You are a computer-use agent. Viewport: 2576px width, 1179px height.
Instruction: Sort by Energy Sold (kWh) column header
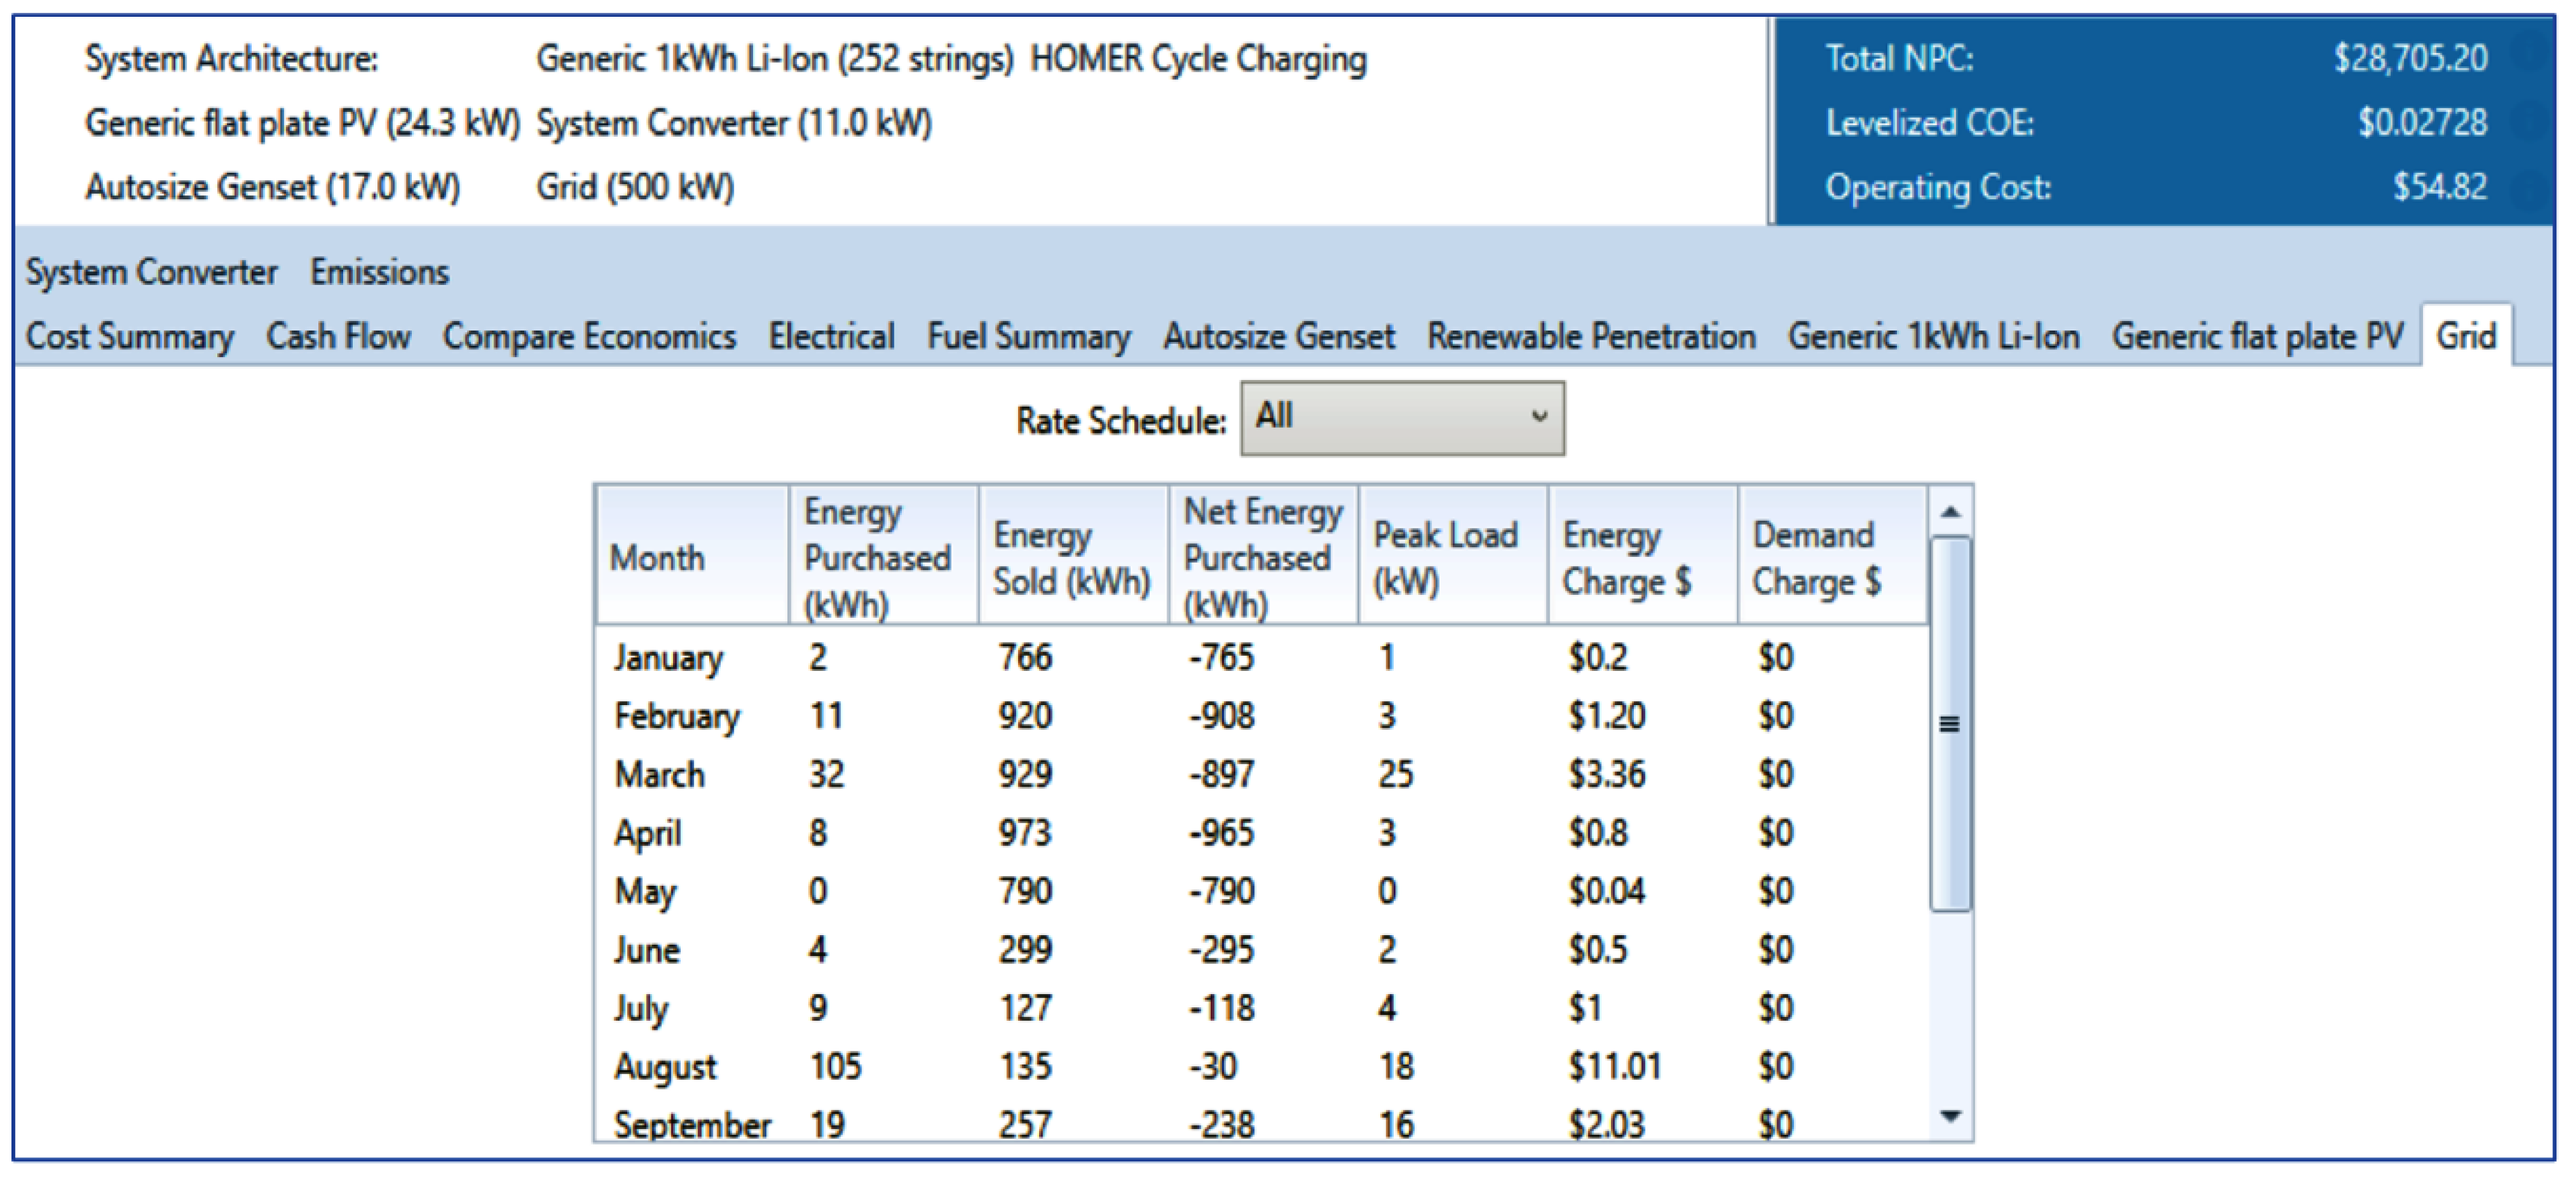pos(1072,557)
